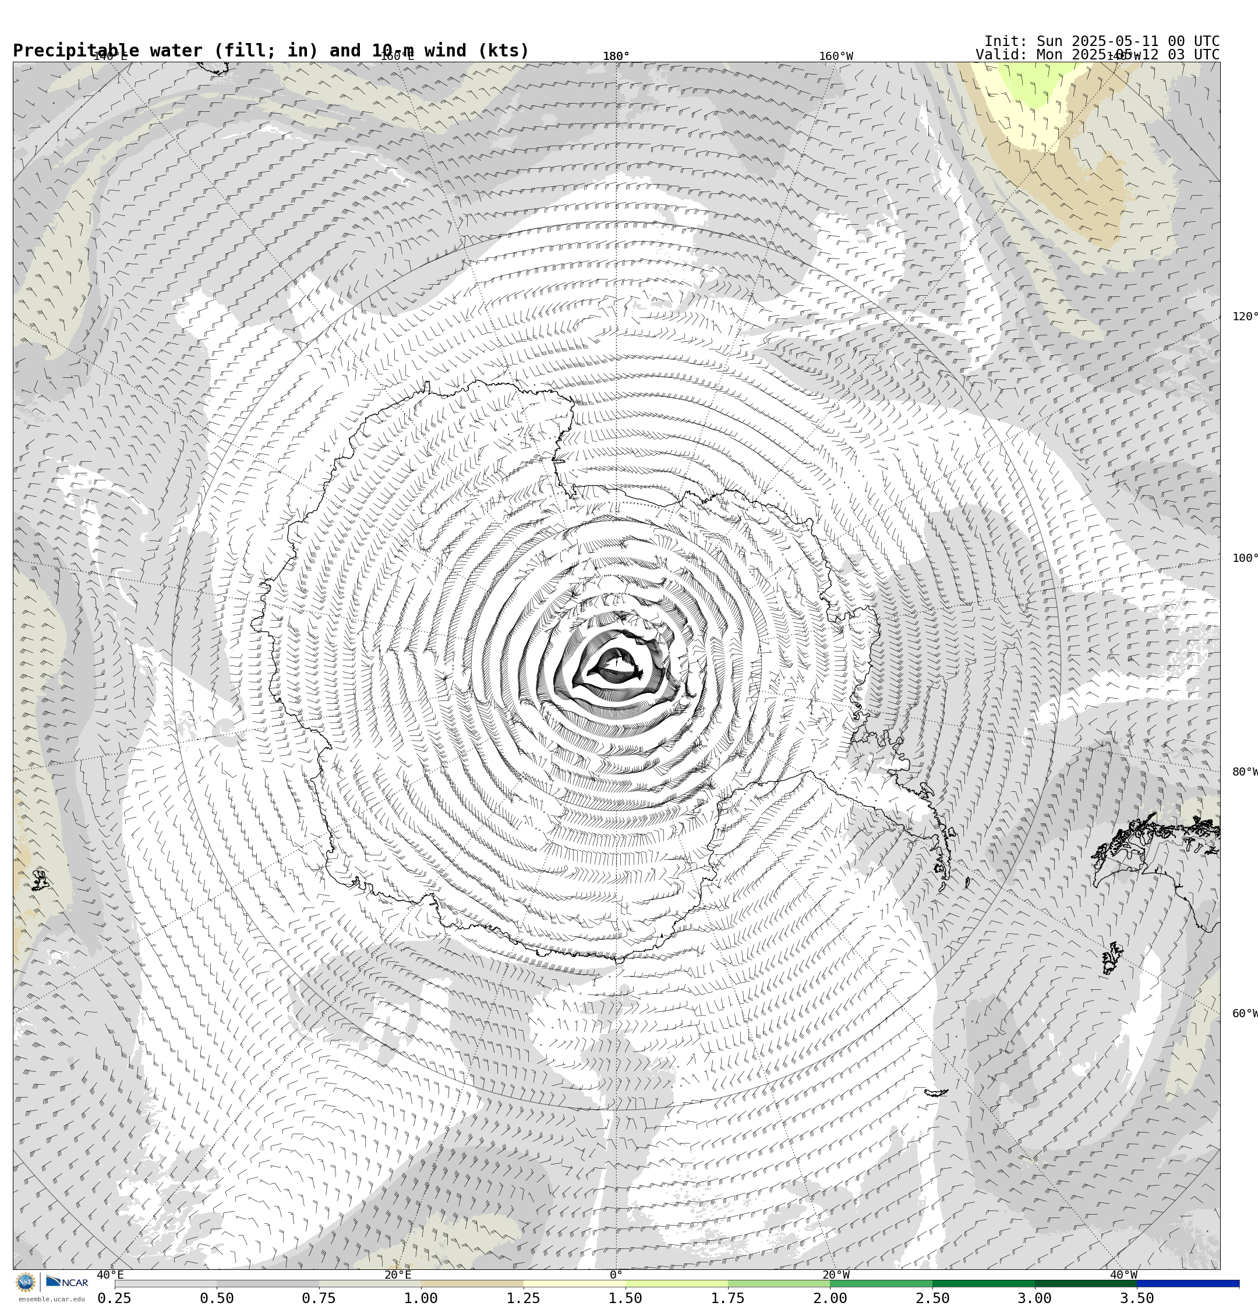
Task: Click the 2.00–2.50 medium green colorbar segment
Action: tap(881, 1283)
